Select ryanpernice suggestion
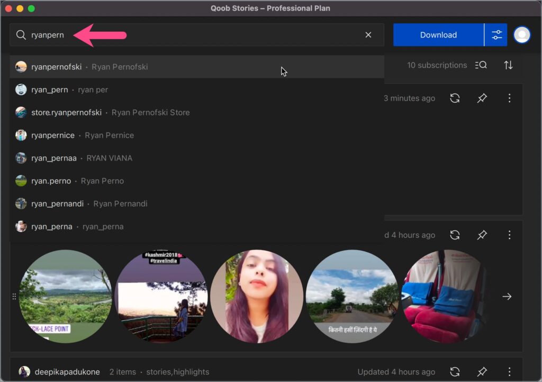542x382 pixels. pyautogui.click(x=197, y=135)
